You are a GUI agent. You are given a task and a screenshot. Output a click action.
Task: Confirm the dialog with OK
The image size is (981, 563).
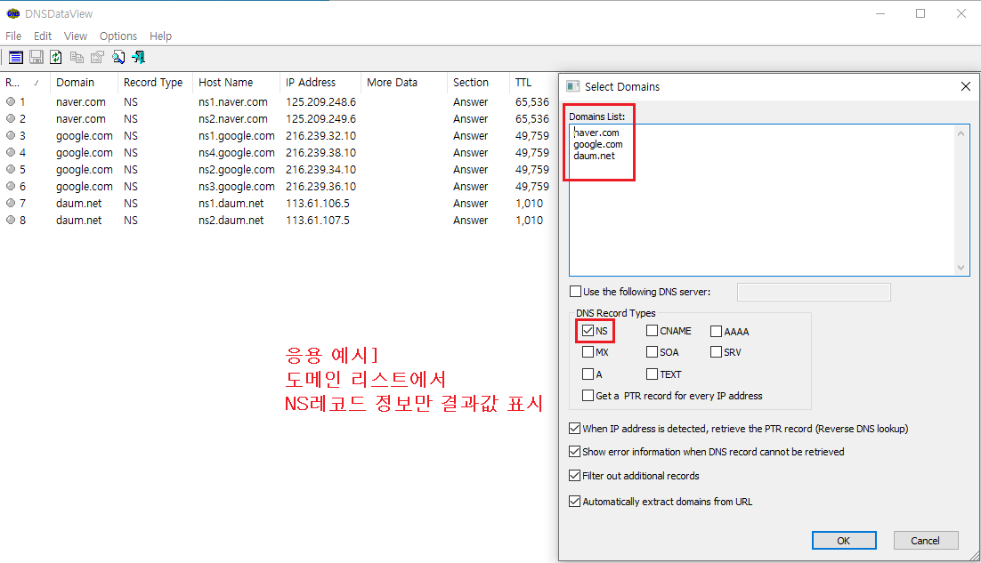point(844,541)
